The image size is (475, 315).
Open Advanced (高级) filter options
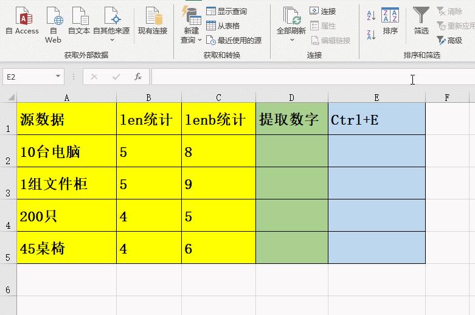click(x=450, y=41)
